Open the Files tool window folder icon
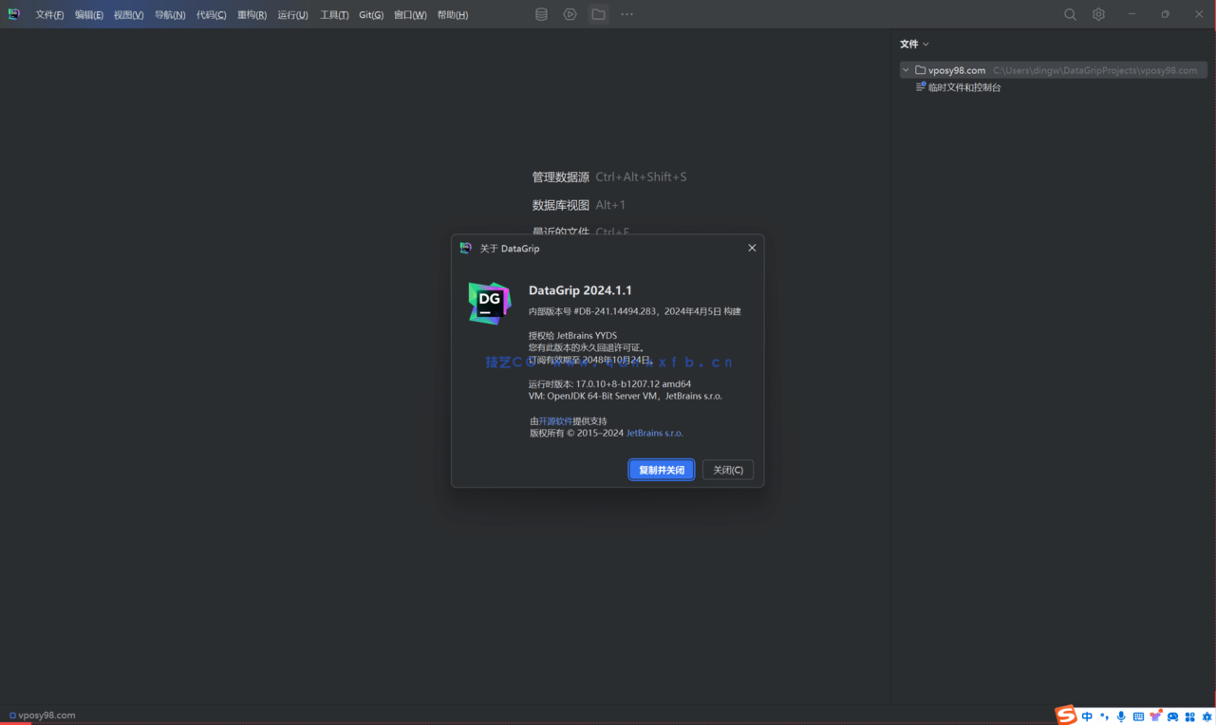The width and height of the screenshot is (1216, 725). (598, 14)
